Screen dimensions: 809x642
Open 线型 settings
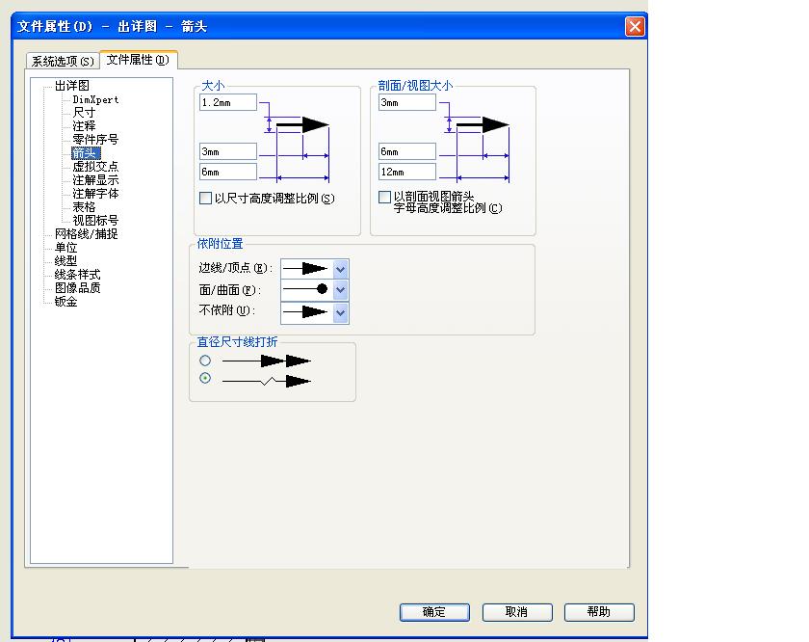[66, 260]
